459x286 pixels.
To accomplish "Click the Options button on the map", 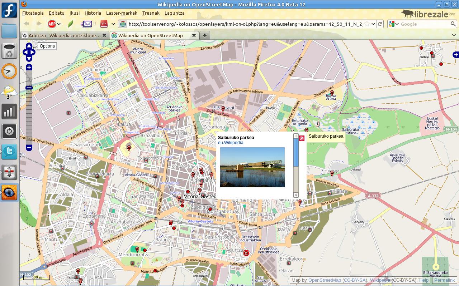I will (x=47, y=46).
